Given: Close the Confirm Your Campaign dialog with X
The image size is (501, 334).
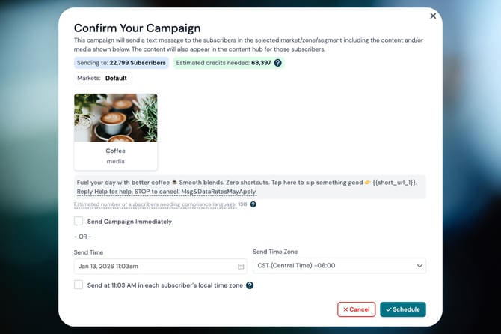Looking at the screenshot, I should (433, 16).
